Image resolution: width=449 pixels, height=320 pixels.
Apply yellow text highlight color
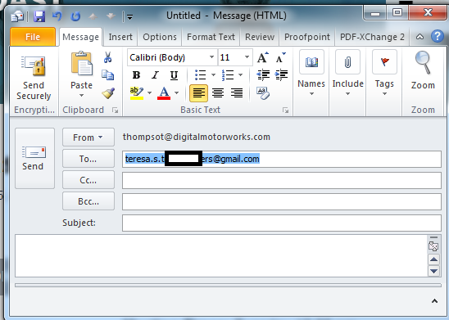pos(137,93)
